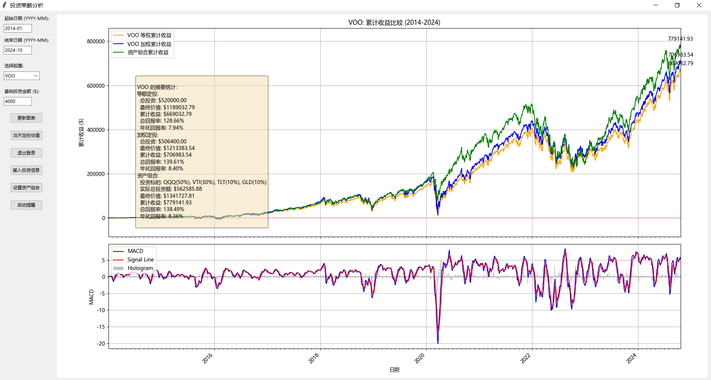
Task: Click the 退出登录 button
Action: [x=26, y=153]
